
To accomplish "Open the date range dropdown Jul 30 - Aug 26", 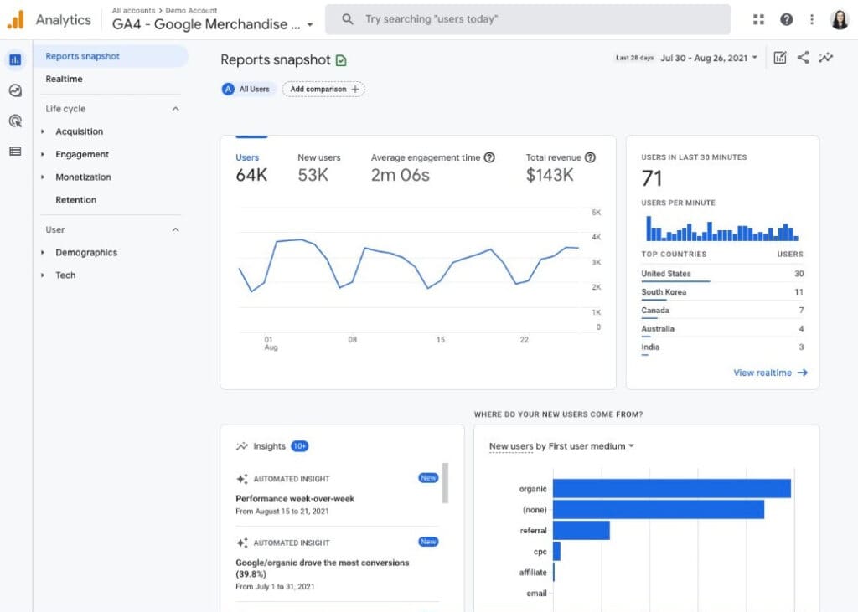I will [x=709, y=58].
